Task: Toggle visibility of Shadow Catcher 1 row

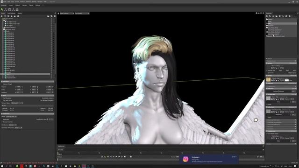Action: (x=51, y=28)
